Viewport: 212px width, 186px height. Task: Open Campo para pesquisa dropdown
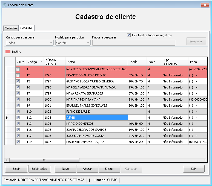pyautogui.click(x=30, y=43)
